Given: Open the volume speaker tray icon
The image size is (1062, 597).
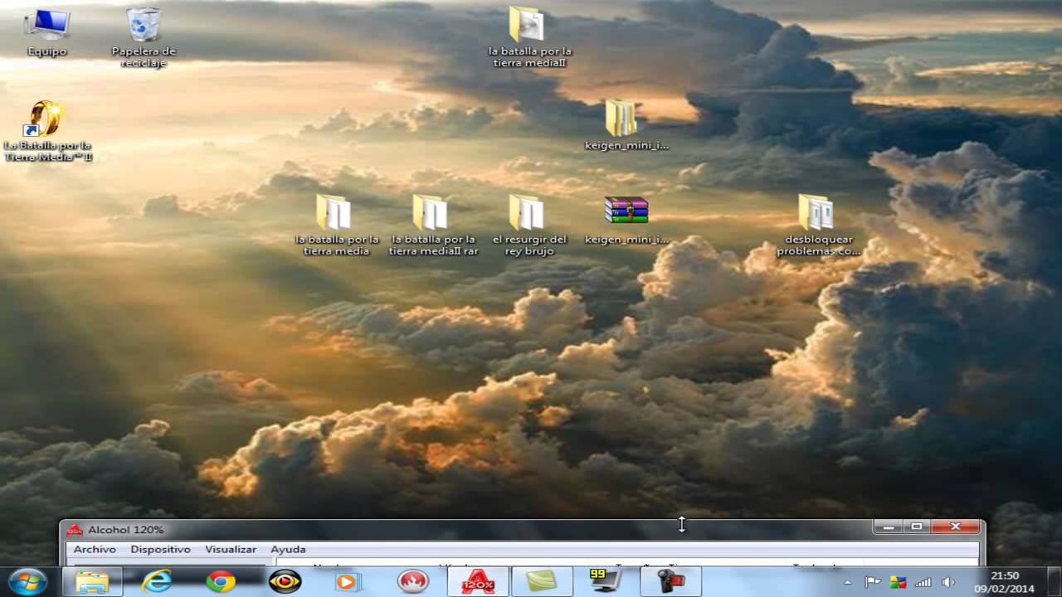Looking at the screenshot, I should click(x=948, y=582).
